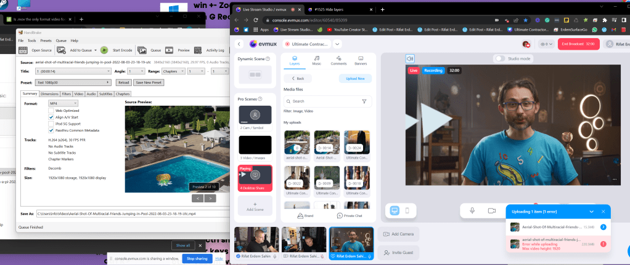The image size is (630, 265).
Task: Open WhatsApp bookmark icon in bookmarks bar
Action: pyautogui.click(x=594, y=30)
